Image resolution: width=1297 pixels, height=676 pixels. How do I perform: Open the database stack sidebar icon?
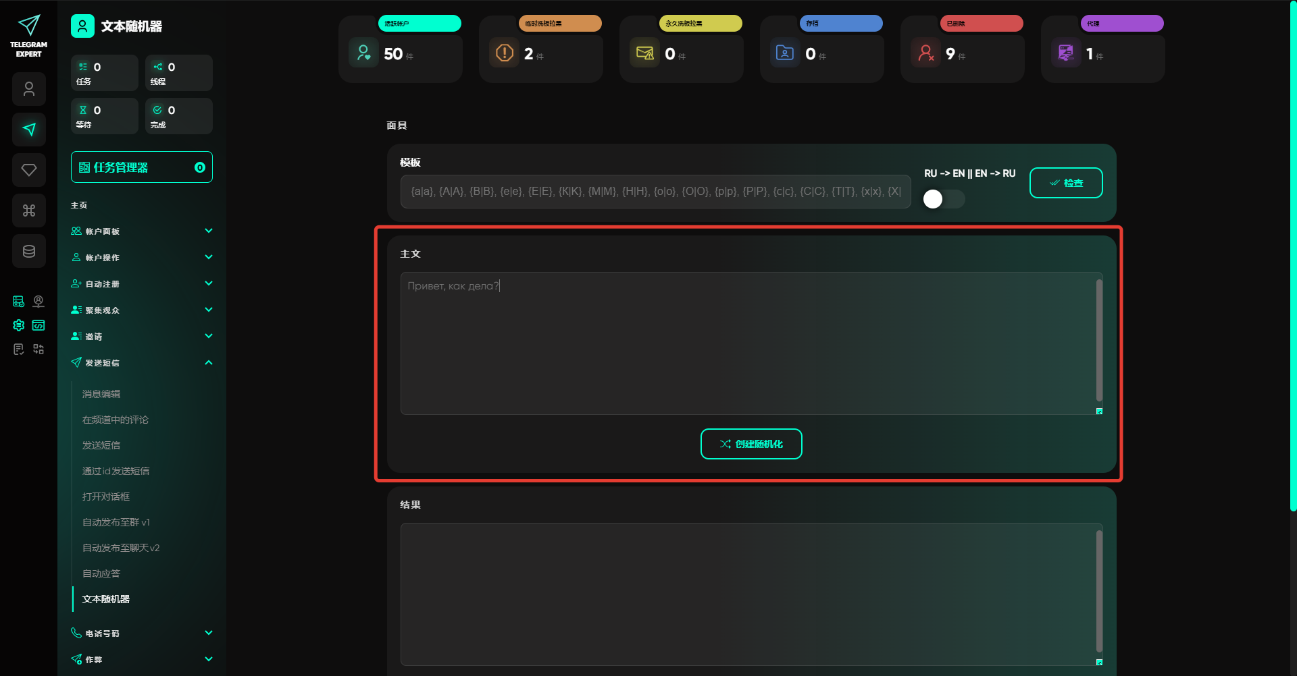click(x=29, y=251)
